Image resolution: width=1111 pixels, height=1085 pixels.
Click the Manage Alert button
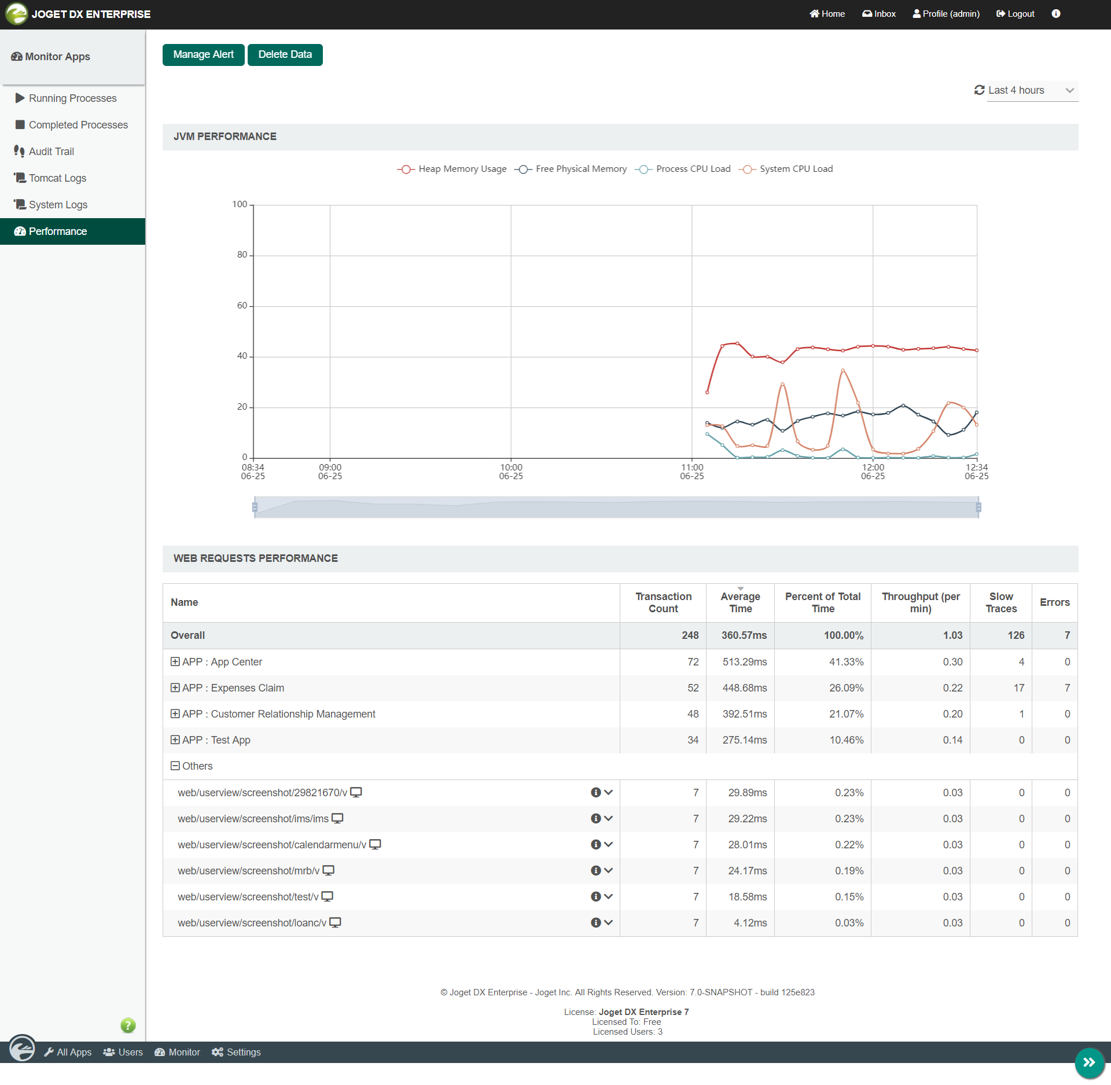203,54
